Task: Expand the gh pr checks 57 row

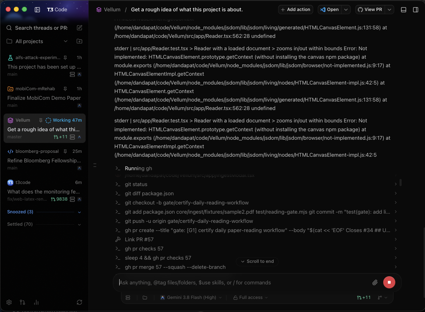Action: [x=256, y=249]
